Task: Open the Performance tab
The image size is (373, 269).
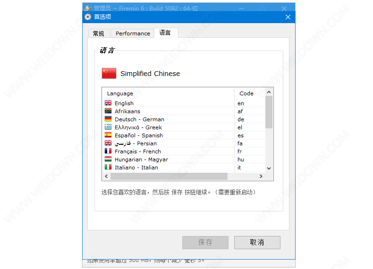Action: pyautogui.click(x=133, y=34)
